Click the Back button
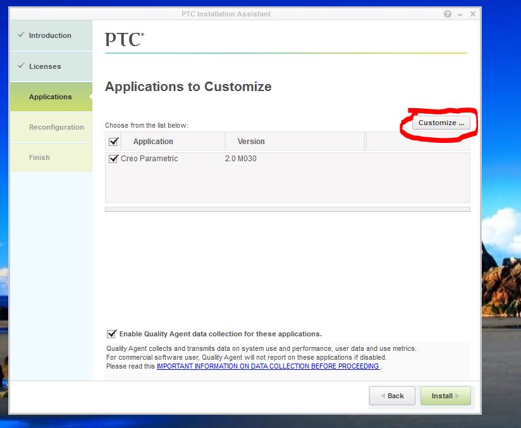 [392, 396]
